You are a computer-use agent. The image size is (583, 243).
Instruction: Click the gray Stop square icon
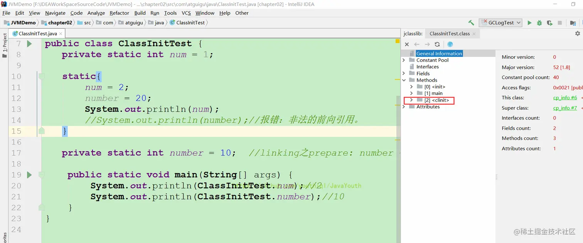pyautogui.click(x=560, y=23)
